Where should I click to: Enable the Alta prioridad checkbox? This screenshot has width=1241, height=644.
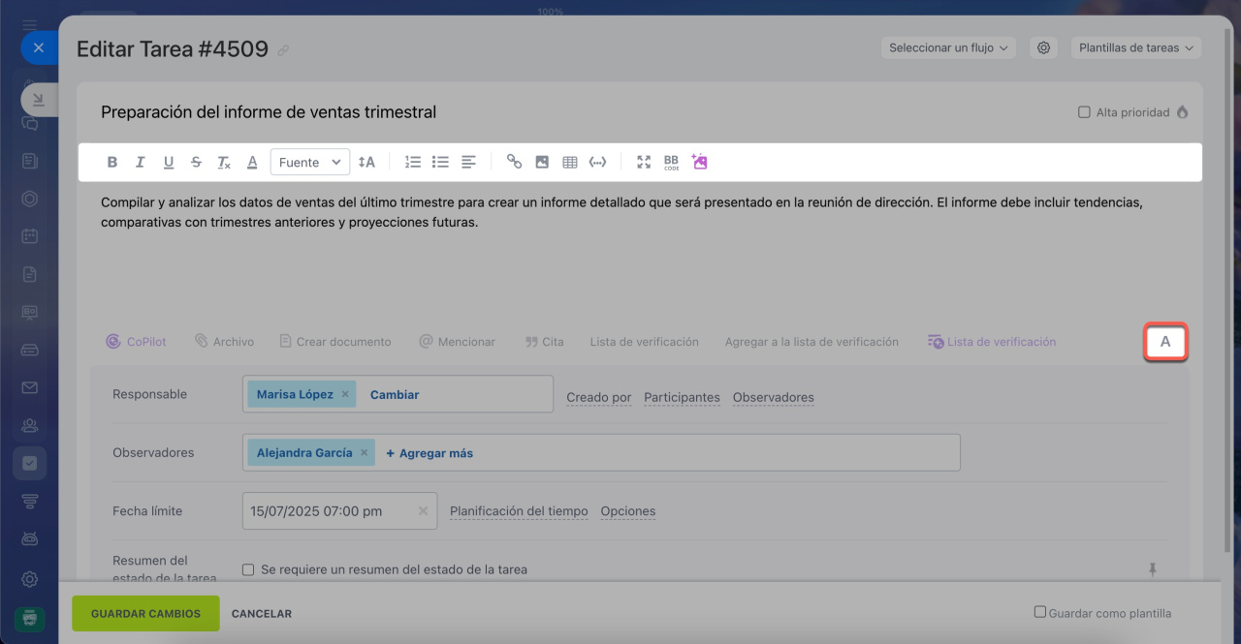pyautogui.click(x=1084, y=112)
